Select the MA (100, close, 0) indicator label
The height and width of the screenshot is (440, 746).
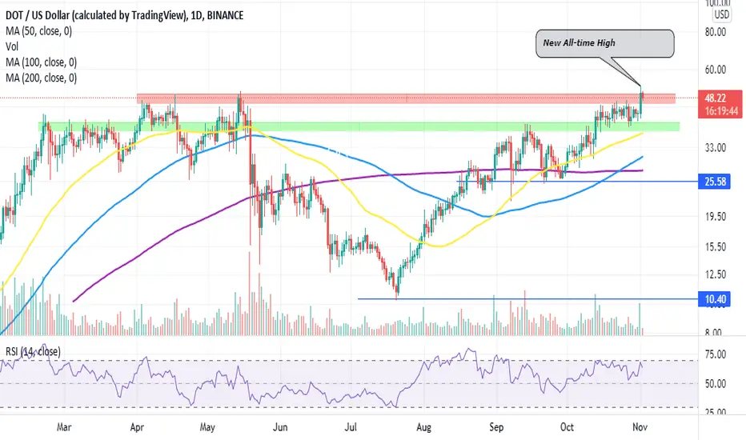(42, 62)
